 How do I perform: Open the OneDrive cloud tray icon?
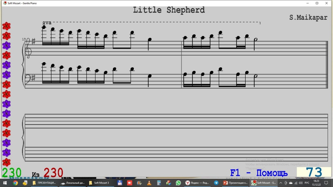(291, 183)
